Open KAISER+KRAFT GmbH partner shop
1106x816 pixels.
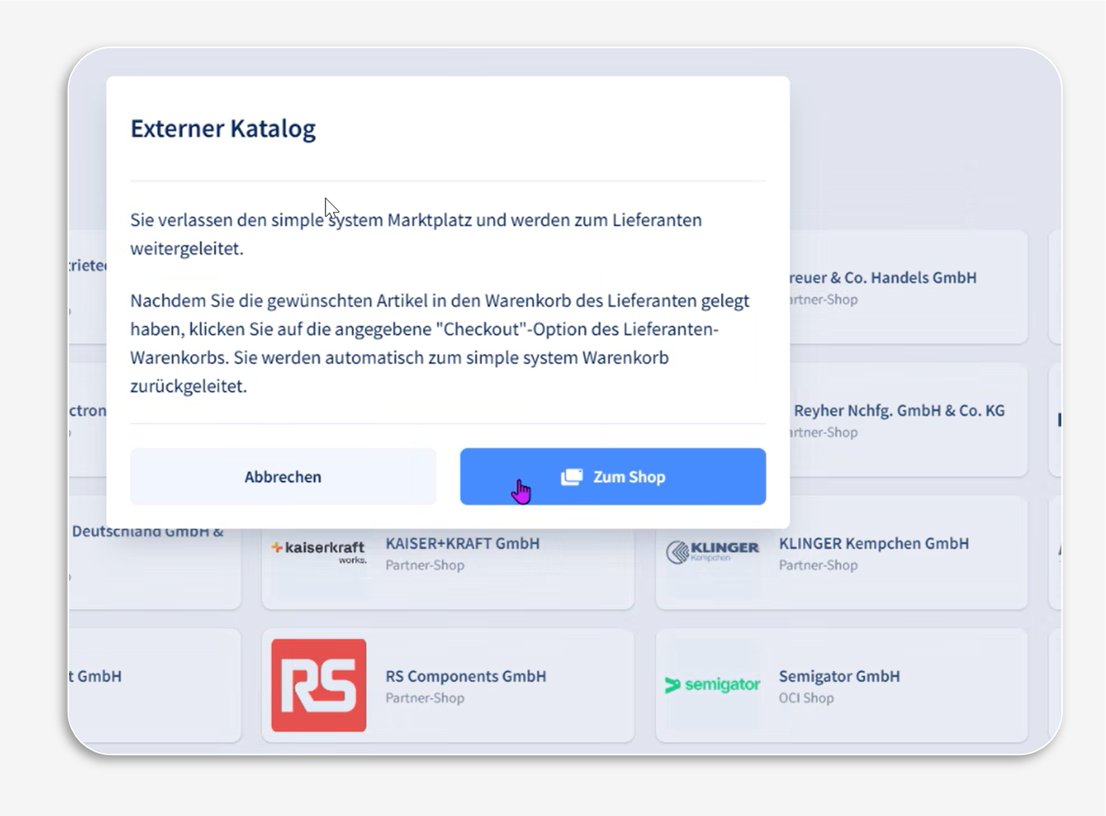pyautogui.click(x=448, y=567)
